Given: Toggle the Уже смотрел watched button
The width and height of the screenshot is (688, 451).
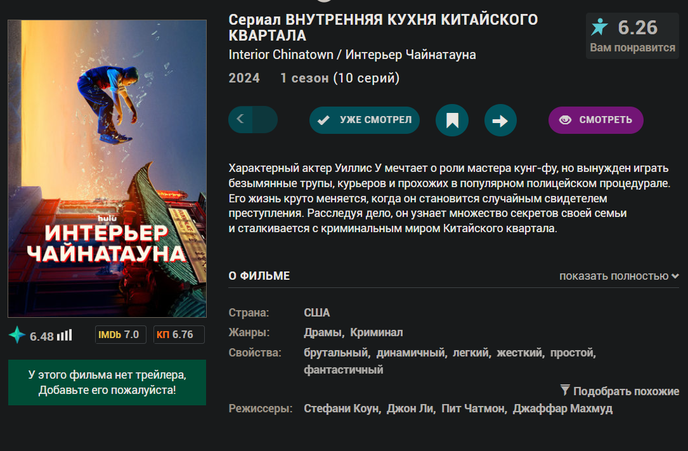Looking at the screenshot, I should [364, 120].
